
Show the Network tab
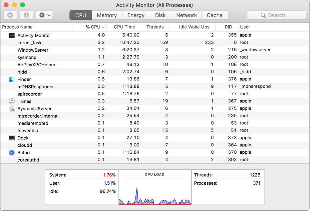186,15
